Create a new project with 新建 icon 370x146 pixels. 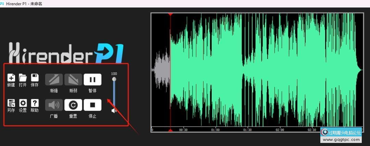pyautogui.click(x=11, y=77)
